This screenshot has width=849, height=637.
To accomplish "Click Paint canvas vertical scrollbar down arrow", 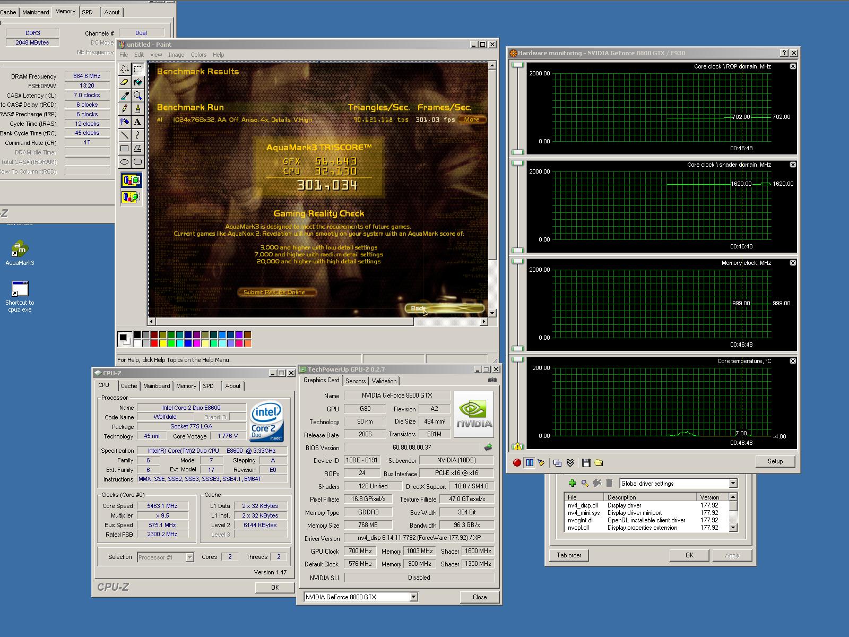I will point(492,313).
